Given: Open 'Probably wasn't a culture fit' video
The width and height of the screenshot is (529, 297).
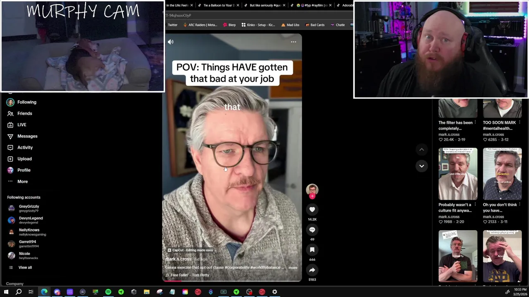Looking at the screenshot, I should [458, 174].
